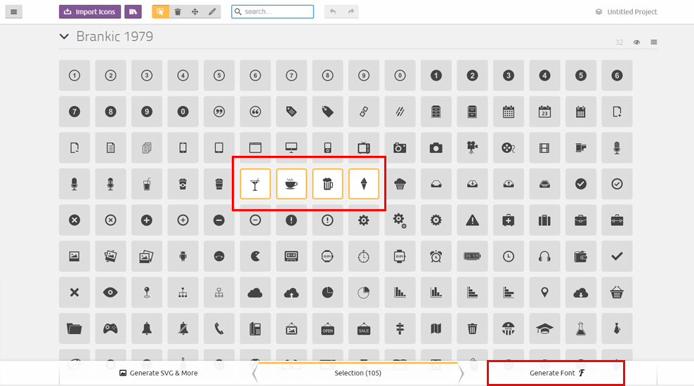Select the graduation cap icon
Screen dimensions: 694x386
coord(545,328)
